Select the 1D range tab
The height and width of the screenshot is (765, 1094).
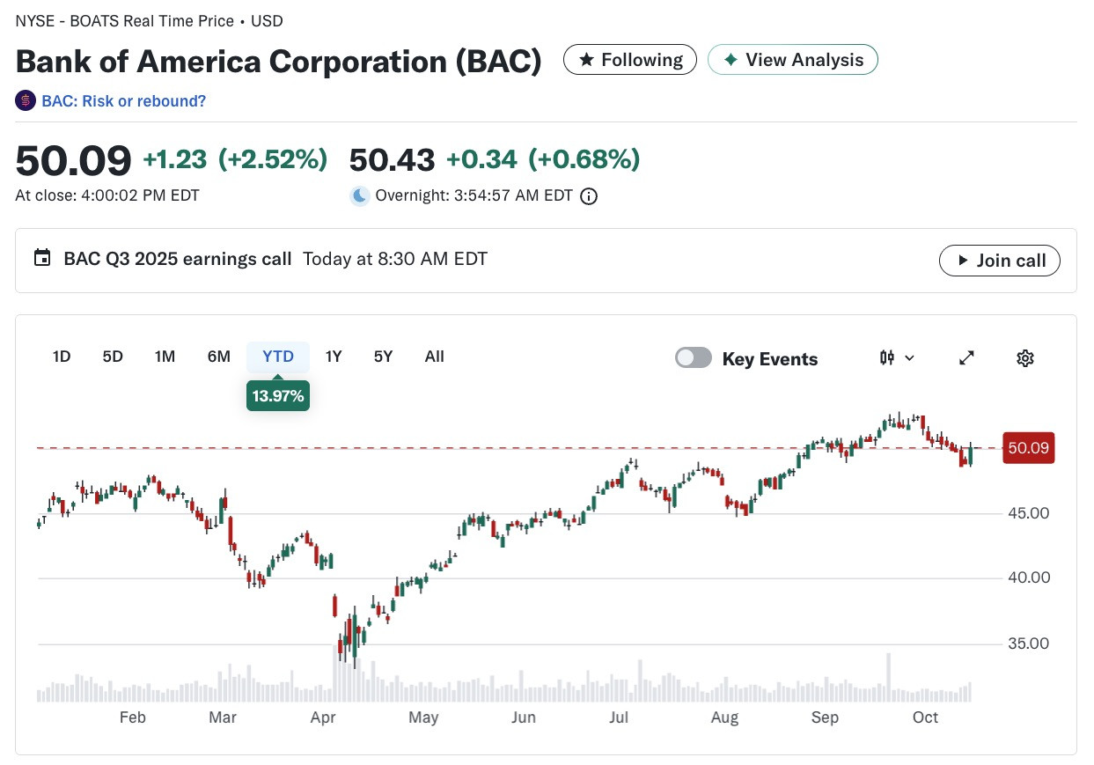pyautogui.click(x=62, y=357)
